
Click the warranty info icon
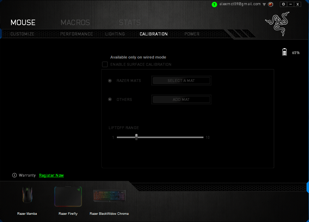[14, 175]
